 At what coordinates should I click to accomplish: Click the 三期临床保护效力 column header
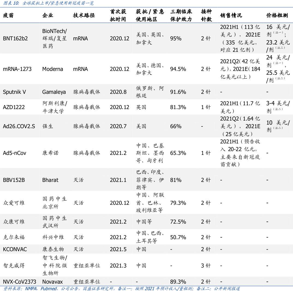click(181, 15)
